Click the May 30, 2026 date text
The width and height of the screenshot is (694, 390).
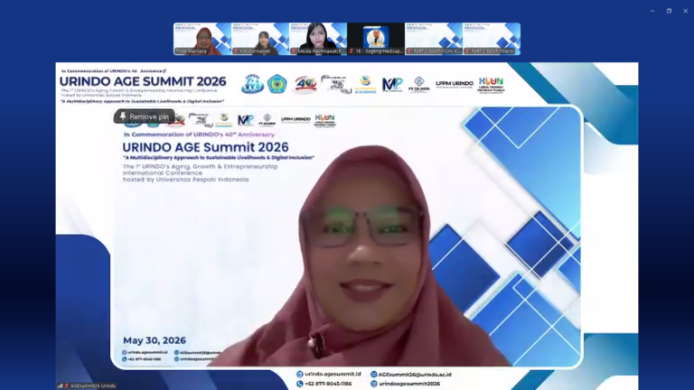155,340
